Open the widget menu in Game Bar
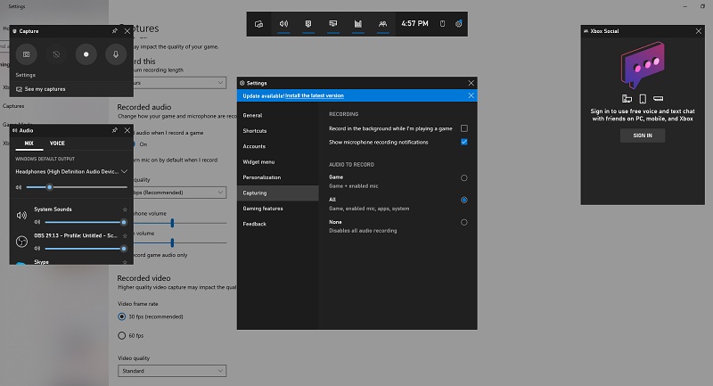Viewport: 713px width, 386px height. click(x=258, y=24)
